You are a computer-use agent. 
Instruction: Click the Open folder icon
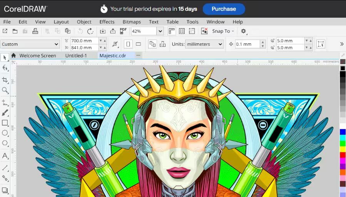(15, 31)
